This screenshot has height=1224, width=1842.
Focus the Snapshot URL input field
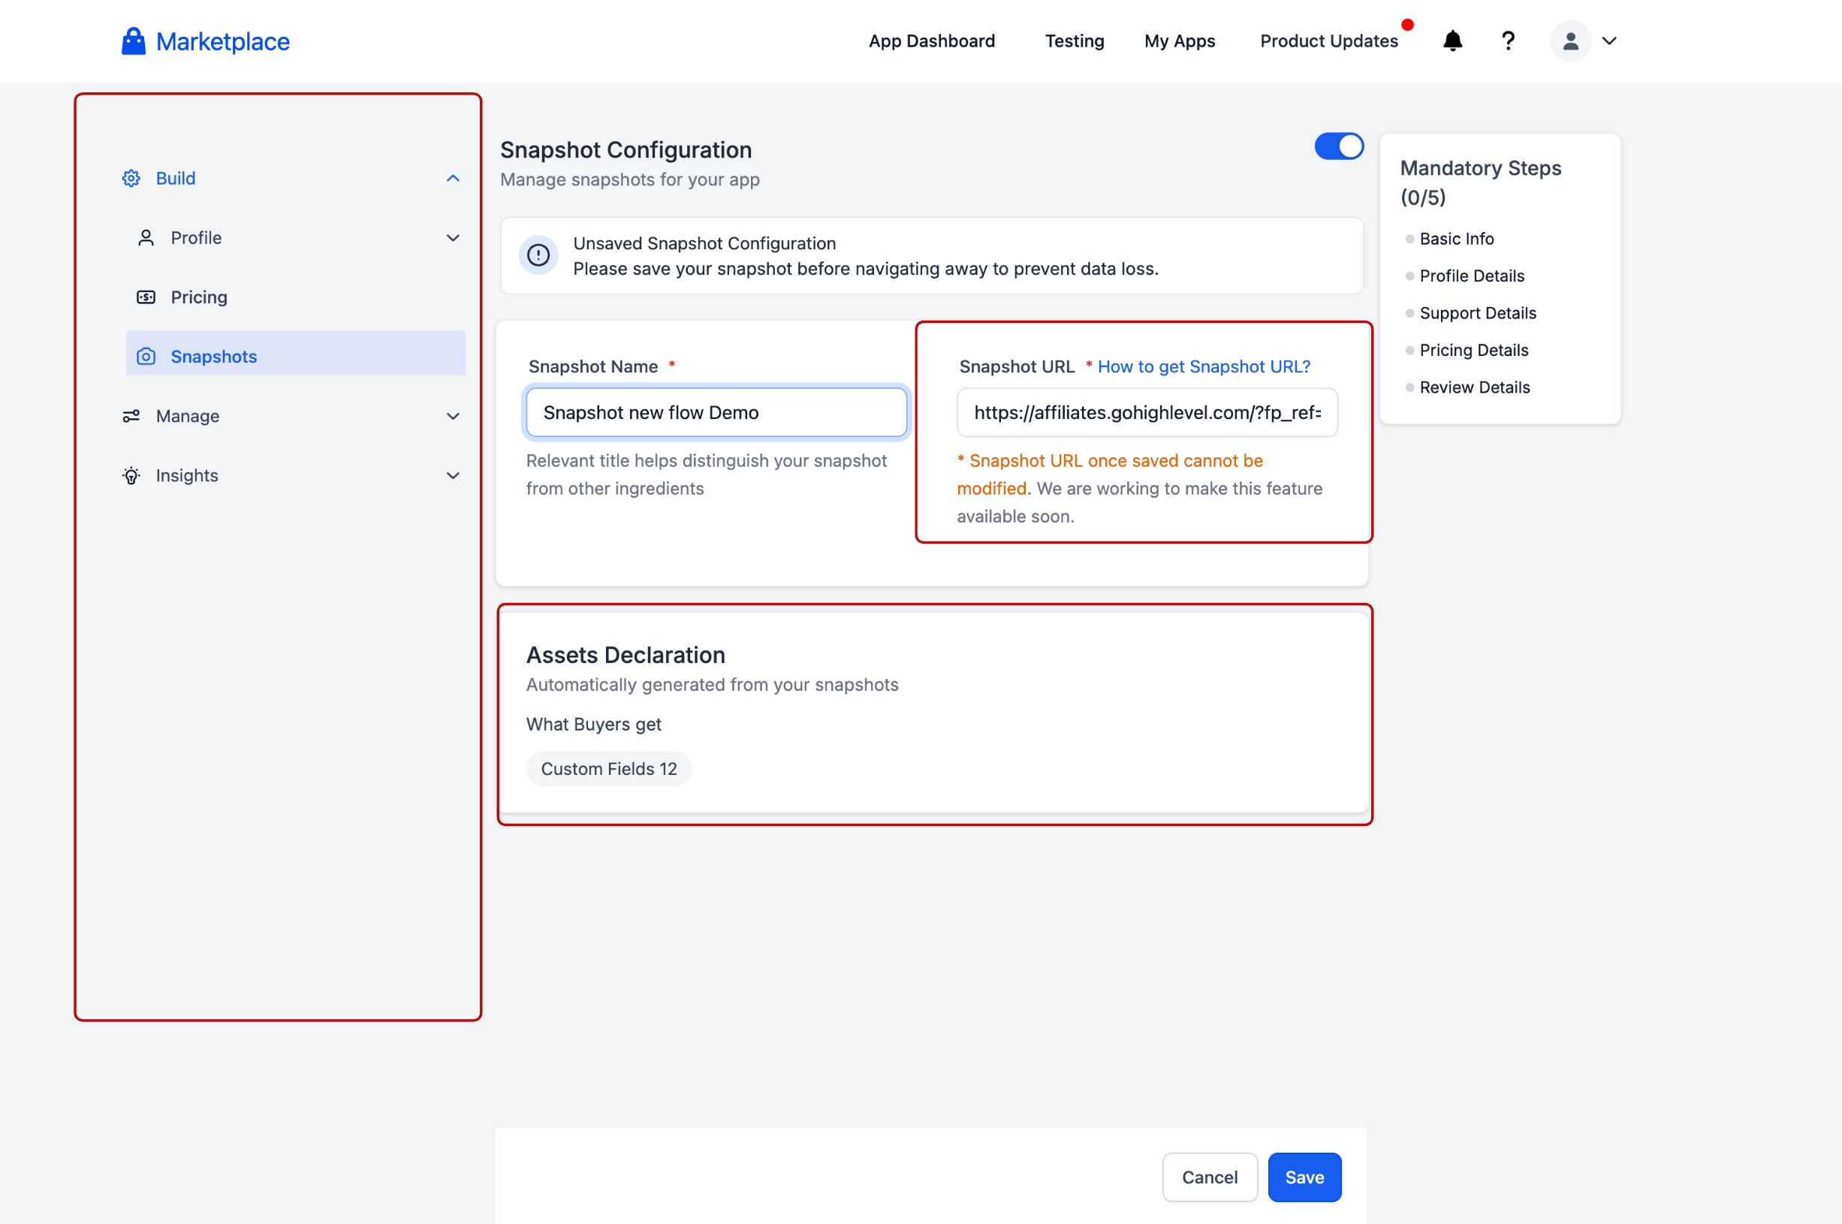[1147, 412]
